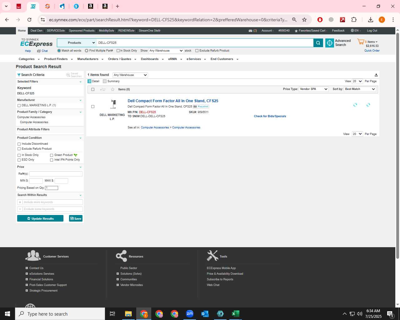Collapse the Price filter section
This screenshot has height=320, width=400.
pos(81,167)
